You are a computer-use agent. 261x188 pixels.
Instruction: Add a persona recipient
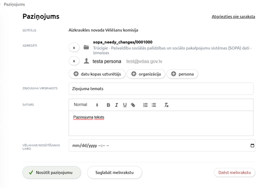(x=182, y=74)
